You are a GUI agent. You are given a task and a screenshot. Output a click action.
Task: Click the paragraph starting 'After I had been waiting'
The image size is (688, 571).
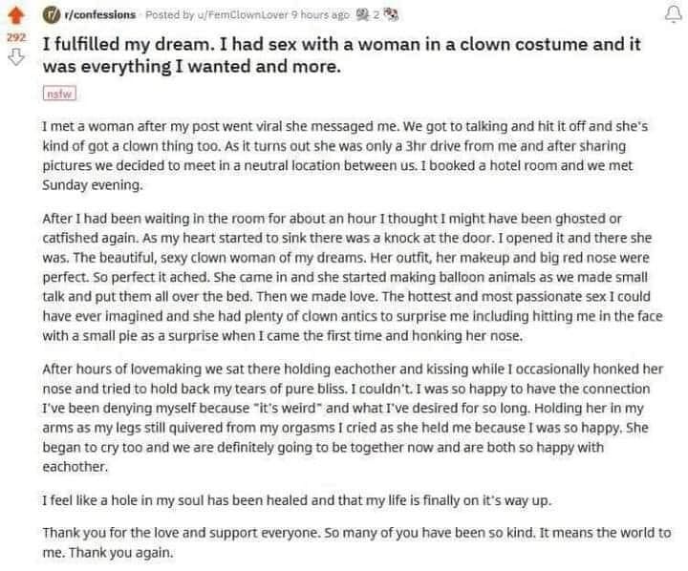click(353, 277)
